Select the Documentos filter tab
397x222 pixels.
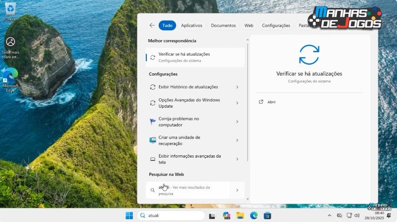point(223,26)
